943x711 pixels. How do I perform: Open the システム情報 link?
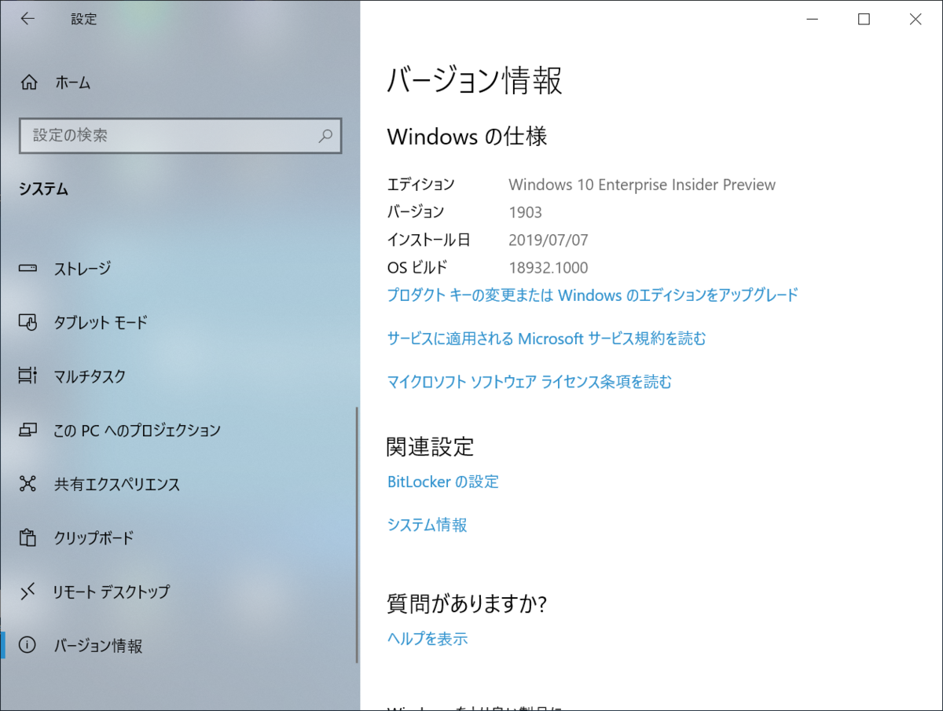click(x=427, y=525)
